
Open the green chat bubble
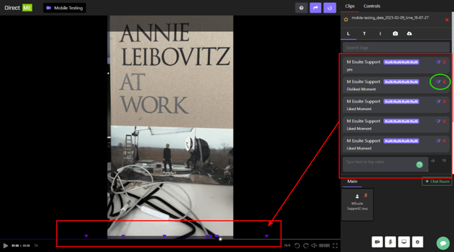[x=443, y=243]
